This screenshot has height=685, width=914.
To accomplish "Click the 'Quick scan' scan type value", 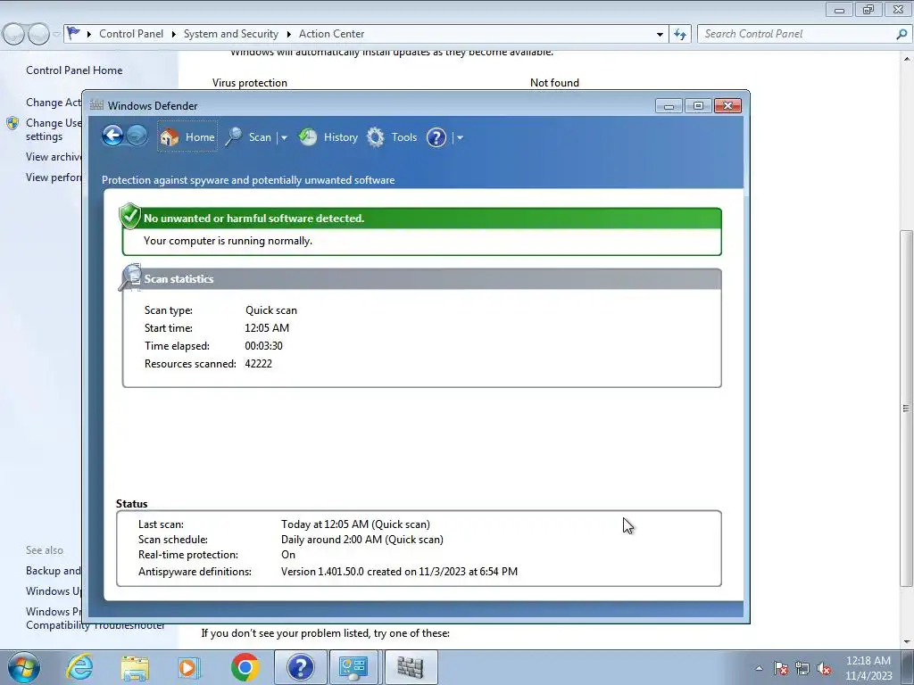I will click(271, 309).
